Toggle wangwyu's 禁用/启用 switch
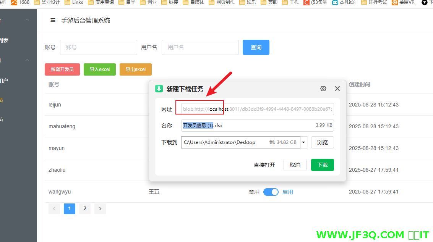The image size is (433, 242). click(x=271, y=192)
